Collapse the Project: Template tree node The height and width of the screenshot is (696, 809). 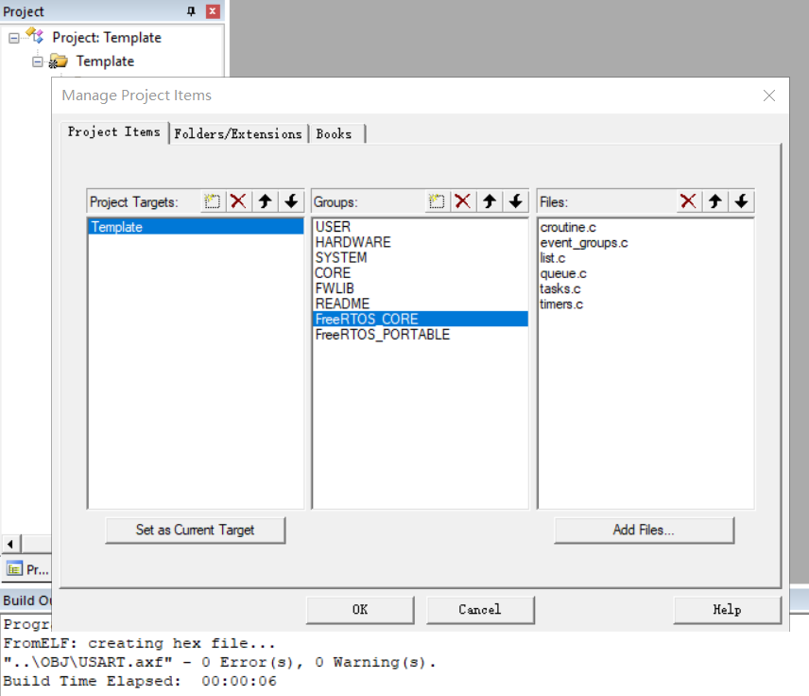click(14, 38)
